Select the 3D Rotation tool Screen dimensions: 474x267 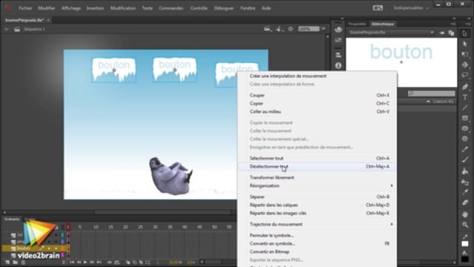click(465, 65)
